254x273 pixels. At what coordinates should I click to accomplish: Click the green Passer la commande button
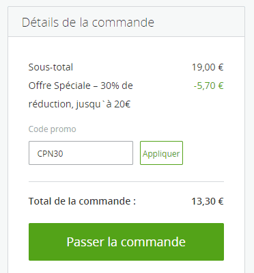[x=126, y=242]
